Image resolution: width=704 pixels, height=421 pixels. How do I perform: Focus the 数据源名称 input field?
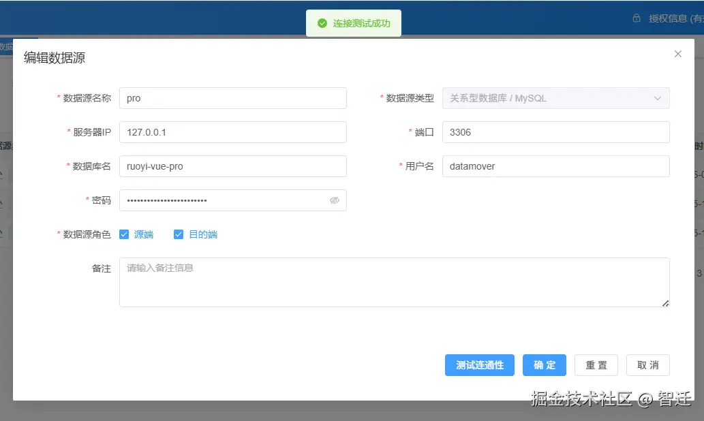click(x=233, y=98)
